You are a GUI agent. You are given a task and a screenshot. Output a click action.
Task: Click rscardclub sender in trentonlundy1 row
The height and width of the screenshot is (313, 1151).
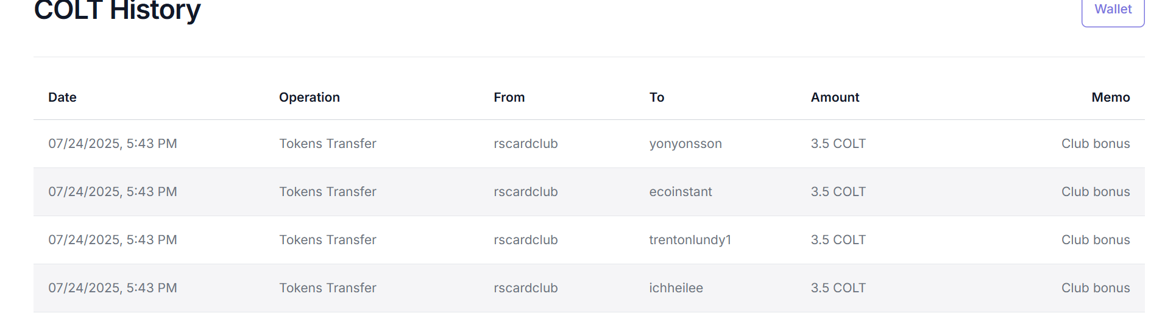tap(525, 240)
